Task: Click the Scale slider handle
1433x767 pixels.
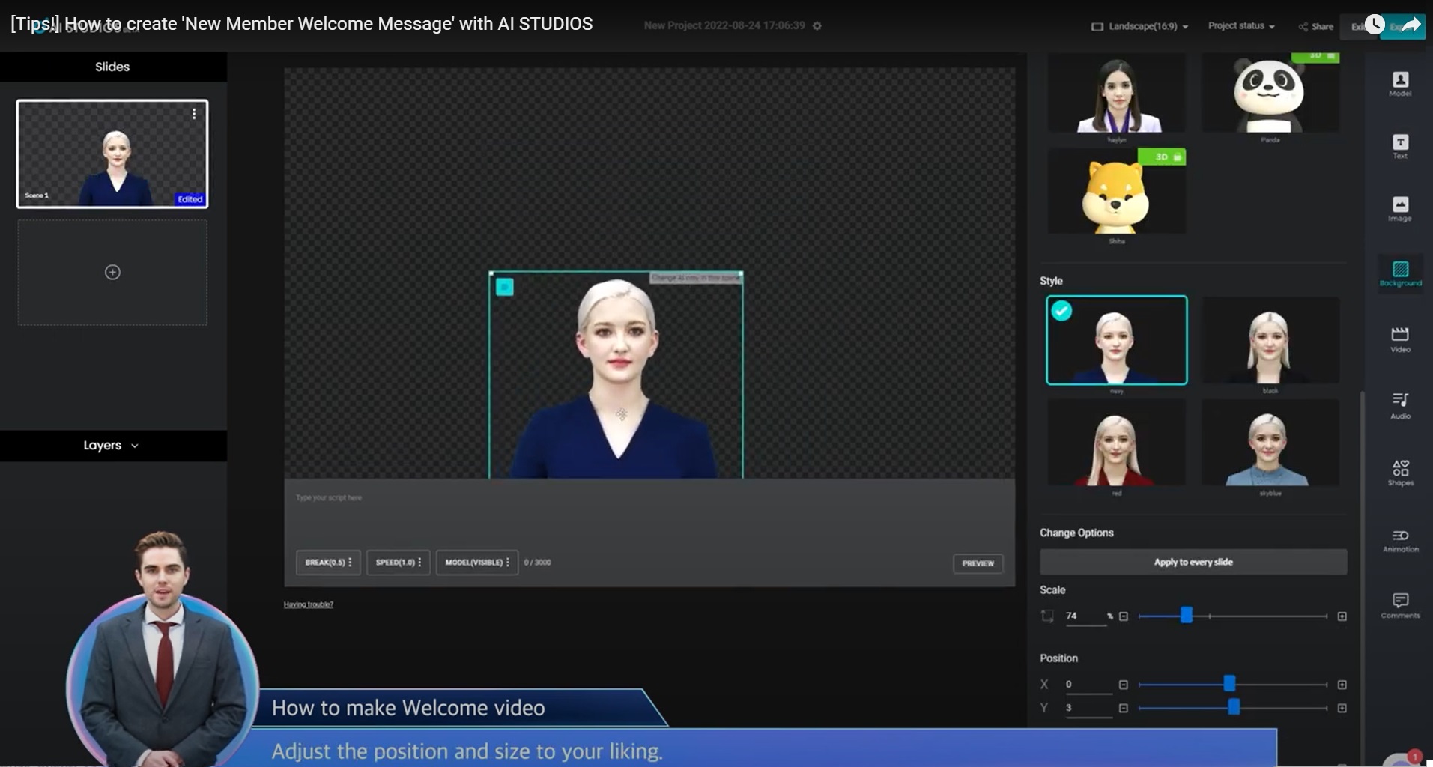Action: point(1187,616)
